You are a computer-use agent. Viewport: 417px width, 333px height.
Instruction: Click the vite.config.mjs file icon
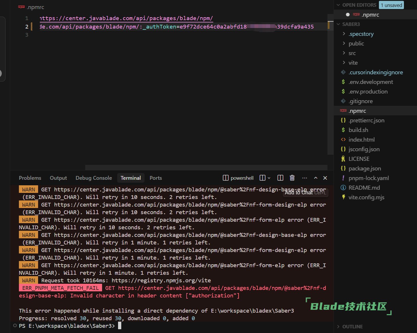point(343,197)
